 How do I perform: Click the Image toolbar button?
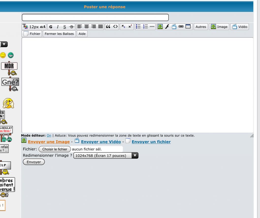click(219, 27)
